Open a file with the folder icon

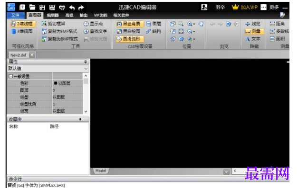(x=32, y=8)
